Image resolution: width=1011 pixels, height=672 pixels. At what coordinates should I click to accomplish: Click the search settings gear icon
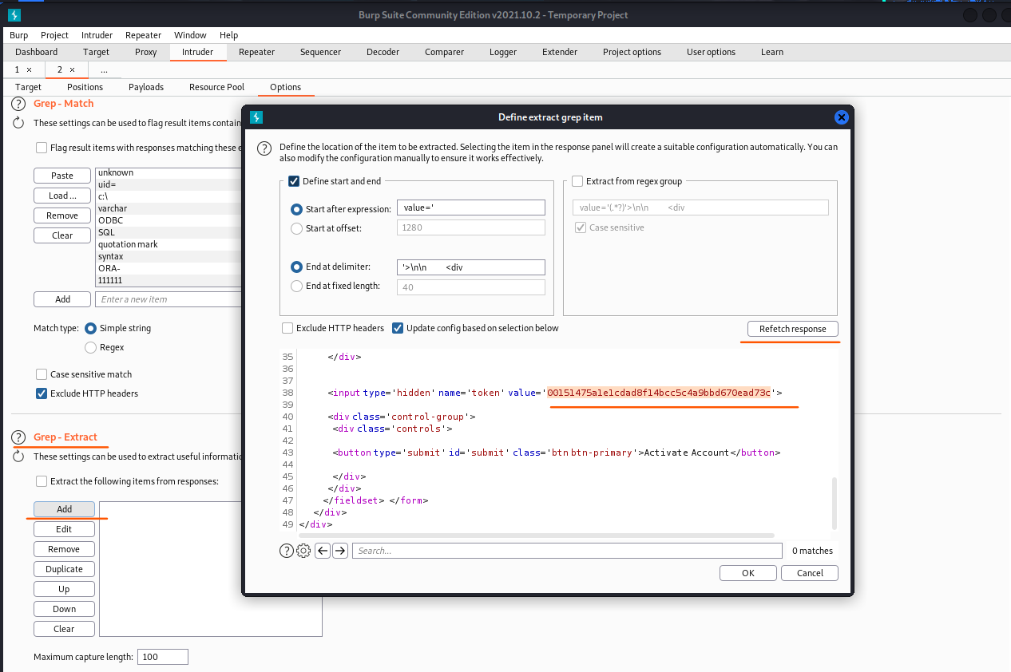303,551
